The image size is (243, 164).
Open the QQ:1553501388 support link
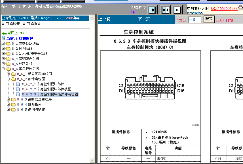pyautogui.click(x=224, y=8)
